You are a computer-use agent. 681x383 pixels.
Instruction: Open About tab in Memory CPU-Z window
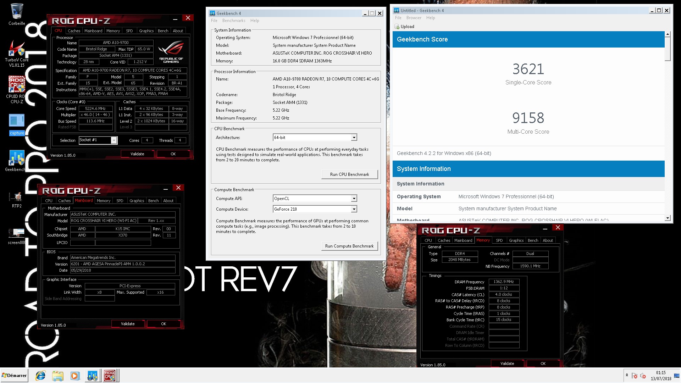tap(548, 240)
